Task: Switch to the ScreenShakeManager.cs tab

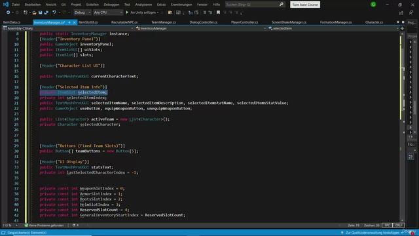Action: coord(289,22)
